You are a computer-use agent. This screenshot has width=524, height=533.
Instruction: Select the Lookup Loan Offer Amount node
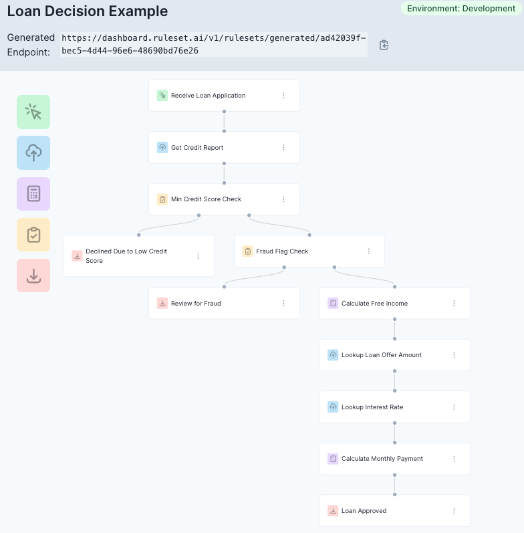[x=394, y=355]
